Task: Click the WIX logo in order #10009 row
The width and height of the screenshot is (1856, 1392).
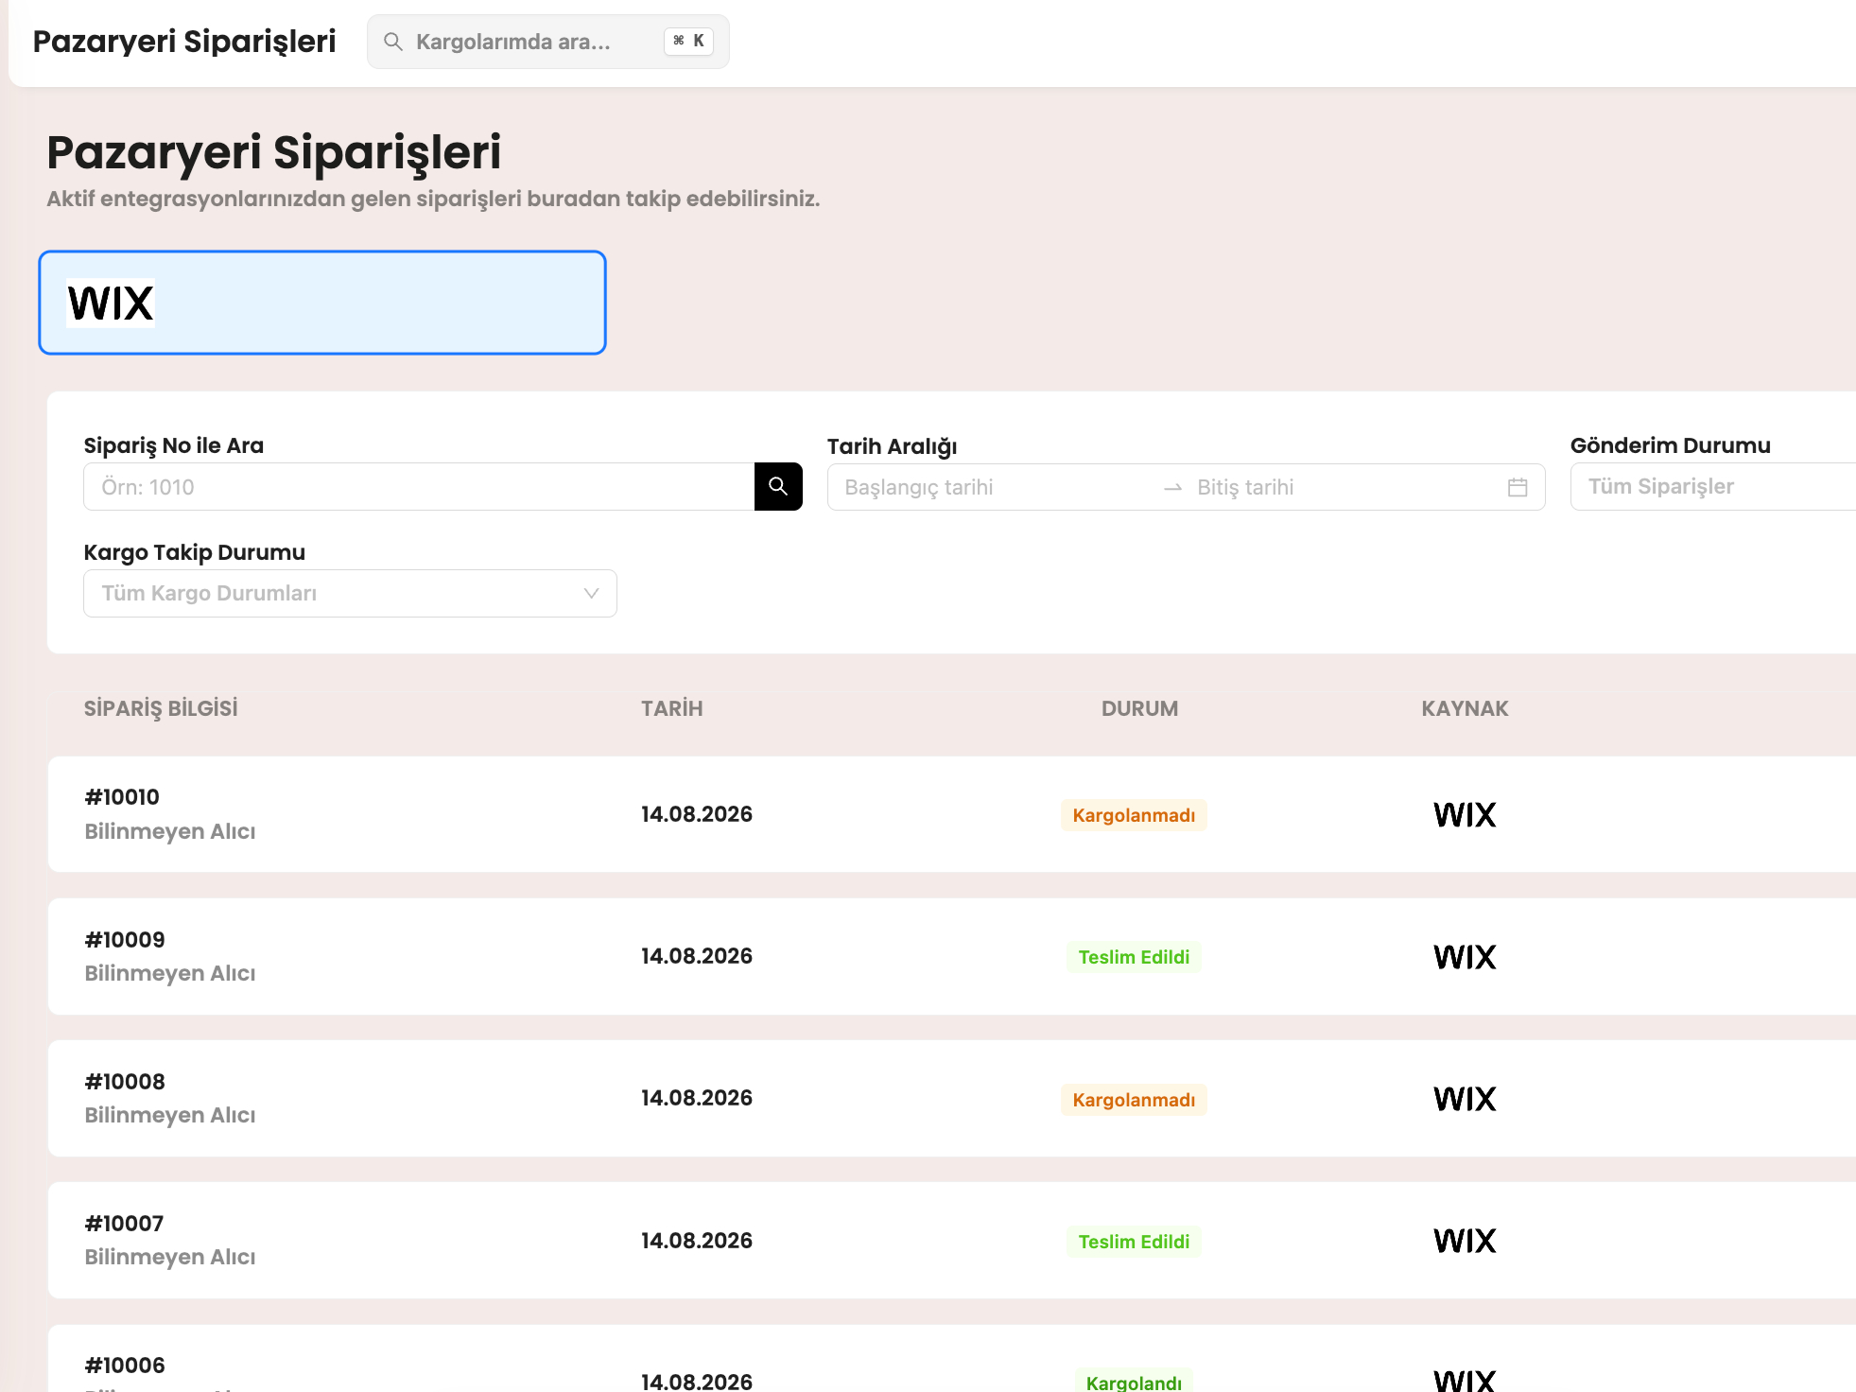Action: pyautogui.click(x=1465, y=957)
